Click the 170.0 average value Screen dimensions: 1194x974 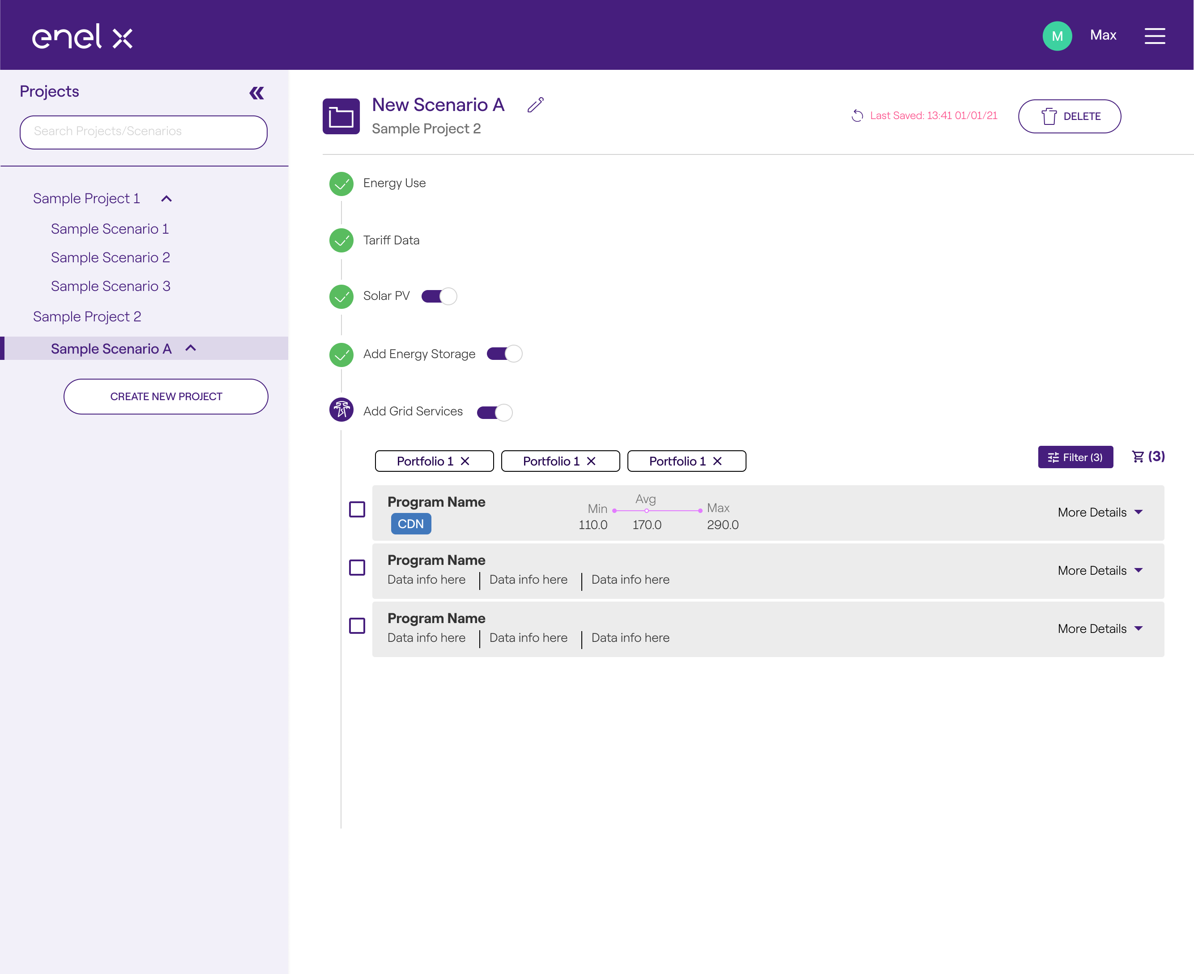(647, 525)
